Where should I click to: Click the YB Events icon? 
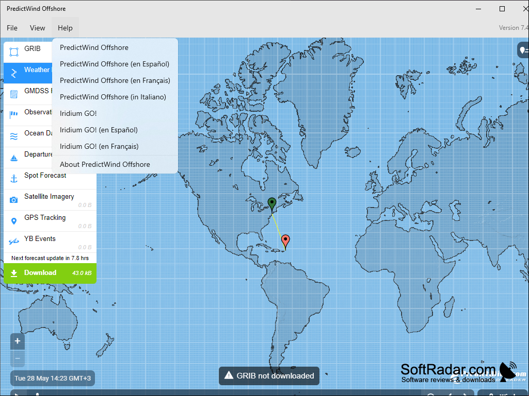click(14, 242)
